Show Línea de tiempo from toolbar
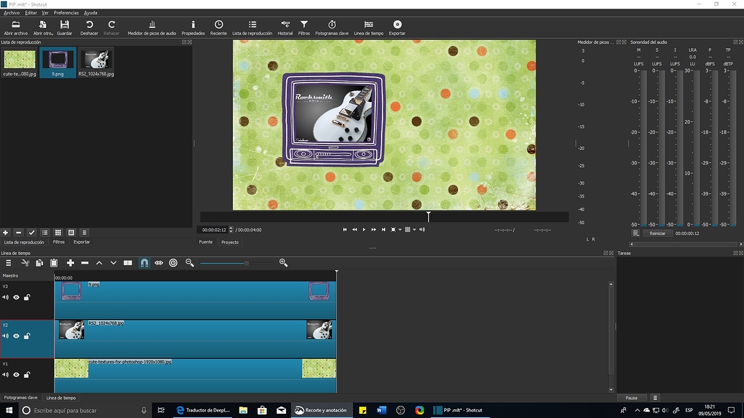 pyautogui.click(x=369, y=27)
